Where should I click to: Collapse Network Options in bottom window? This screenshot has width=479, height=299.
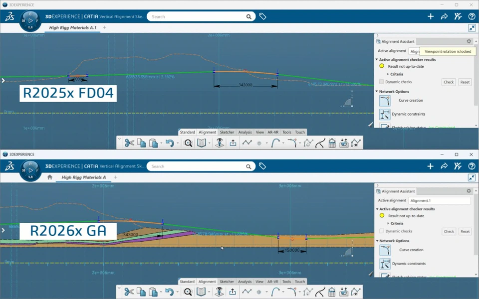click(377, 241)
